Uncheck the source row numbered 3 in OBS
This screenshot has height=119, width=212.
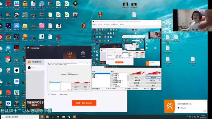pos(112,76)
